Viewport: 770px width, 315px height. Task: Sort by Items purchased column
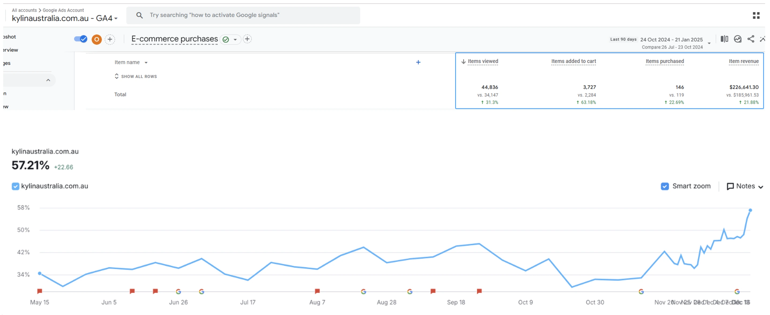tap(664, 61)
